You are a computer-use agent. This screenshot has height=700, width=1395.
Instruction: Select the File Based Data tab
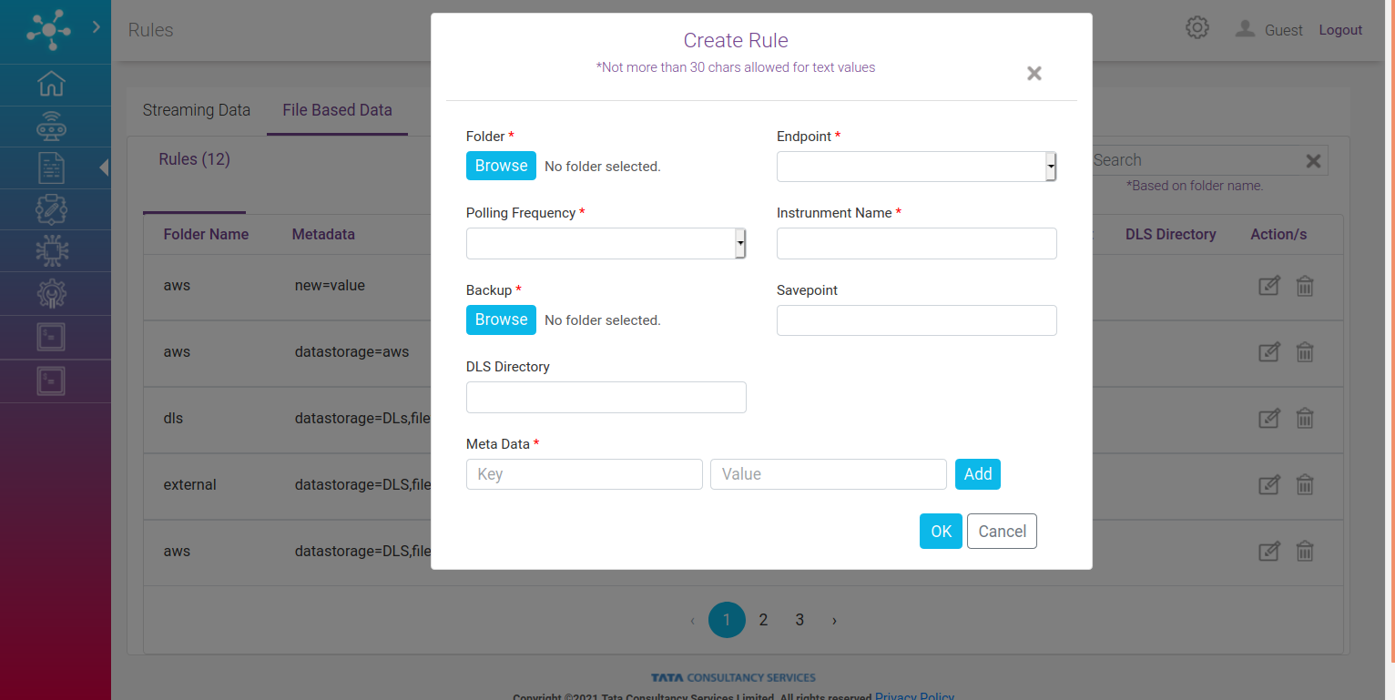[337, 110]
